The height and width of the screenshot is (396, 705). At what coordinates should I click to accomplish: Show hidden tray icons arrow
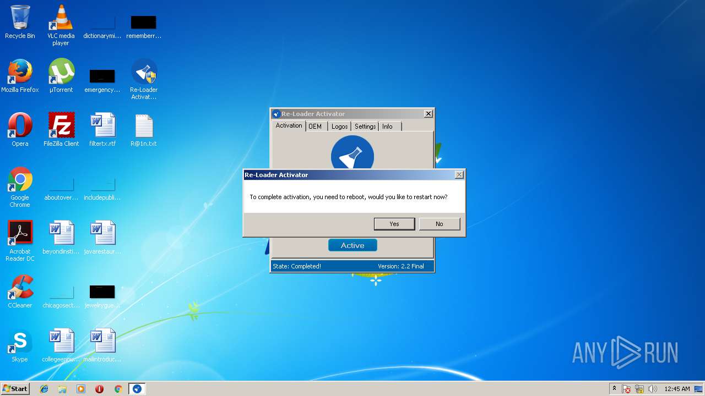[x=614, y=389]
